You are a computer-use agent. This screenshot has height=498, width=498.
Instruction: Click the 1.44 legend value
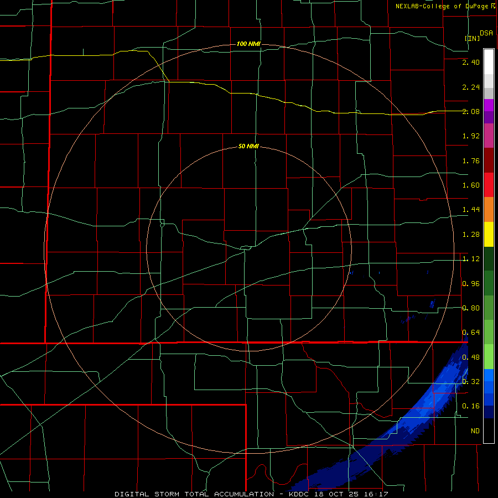(471, 210)
